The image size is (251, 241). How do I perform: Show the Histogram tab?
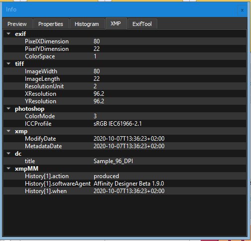[x=87, y=24]
